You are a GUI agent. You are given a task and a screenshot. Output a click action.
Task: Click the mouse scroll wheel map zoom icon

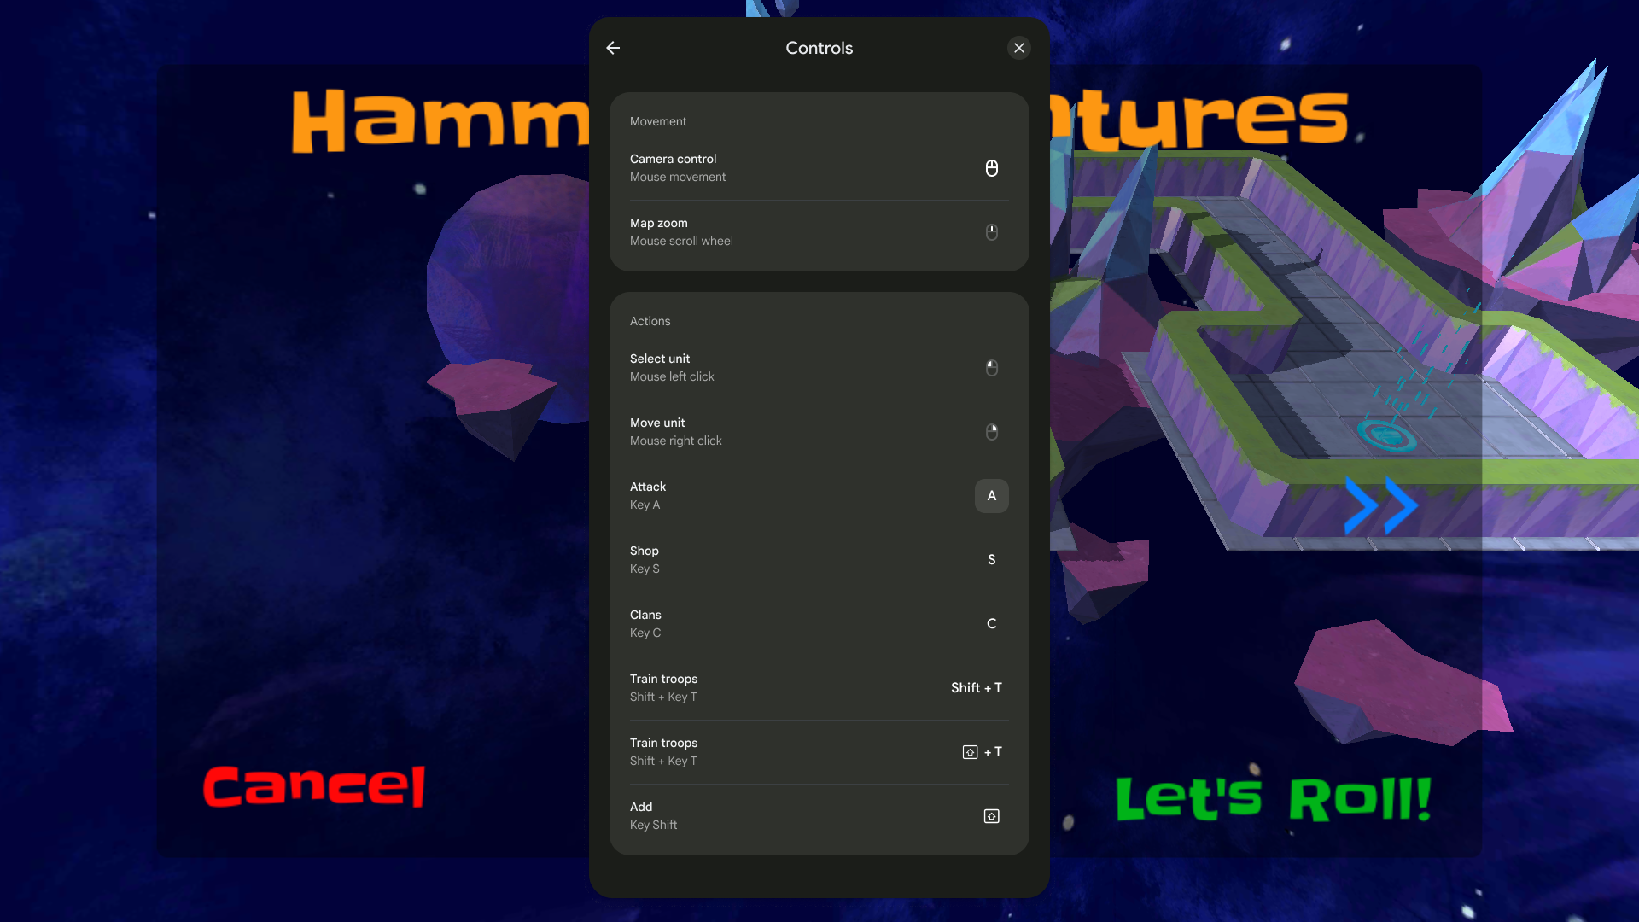(990, 232)
